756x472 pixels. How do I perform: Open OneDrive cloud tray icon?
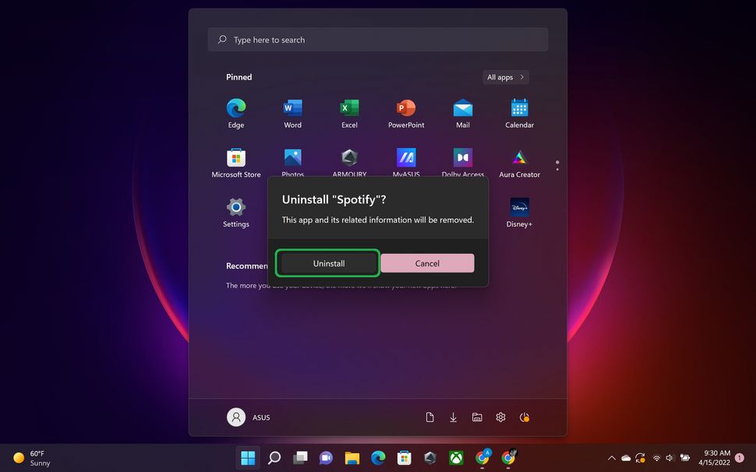(x=626, y=458)
